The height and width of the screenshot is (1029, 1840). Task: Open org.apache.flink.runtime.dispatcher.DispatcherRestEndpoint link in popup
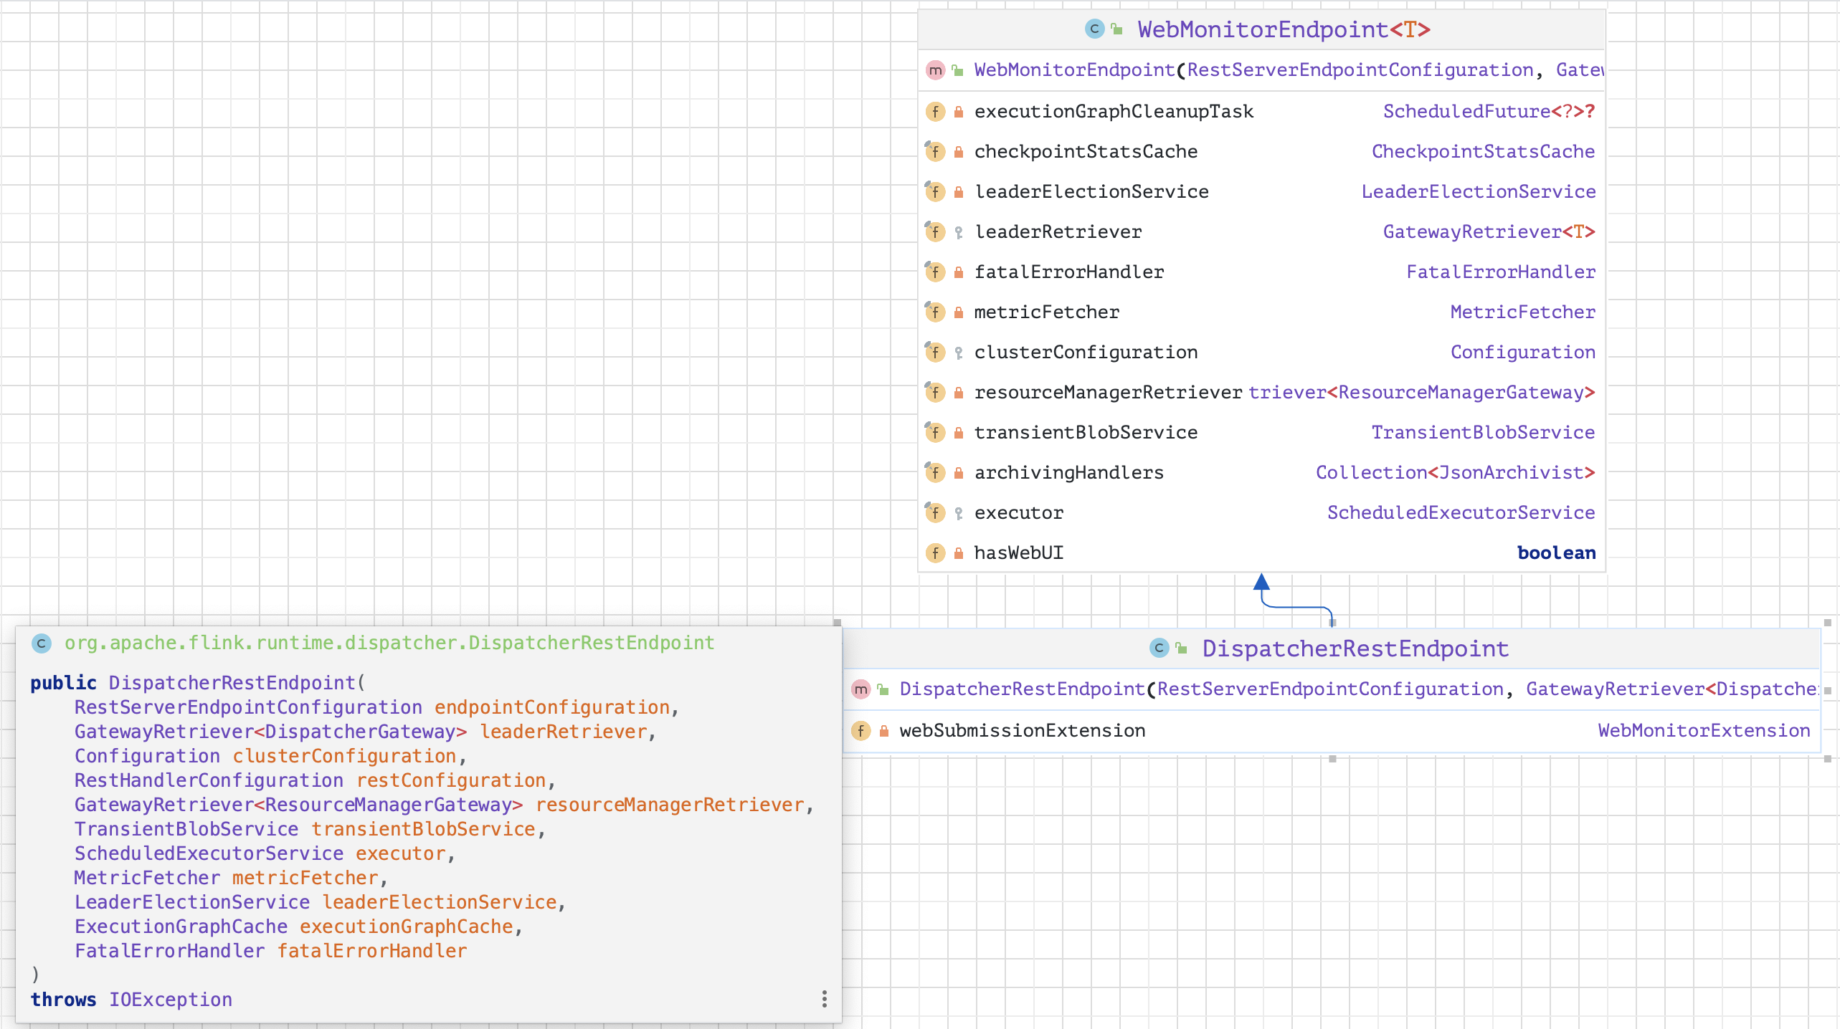pos(389,643)
